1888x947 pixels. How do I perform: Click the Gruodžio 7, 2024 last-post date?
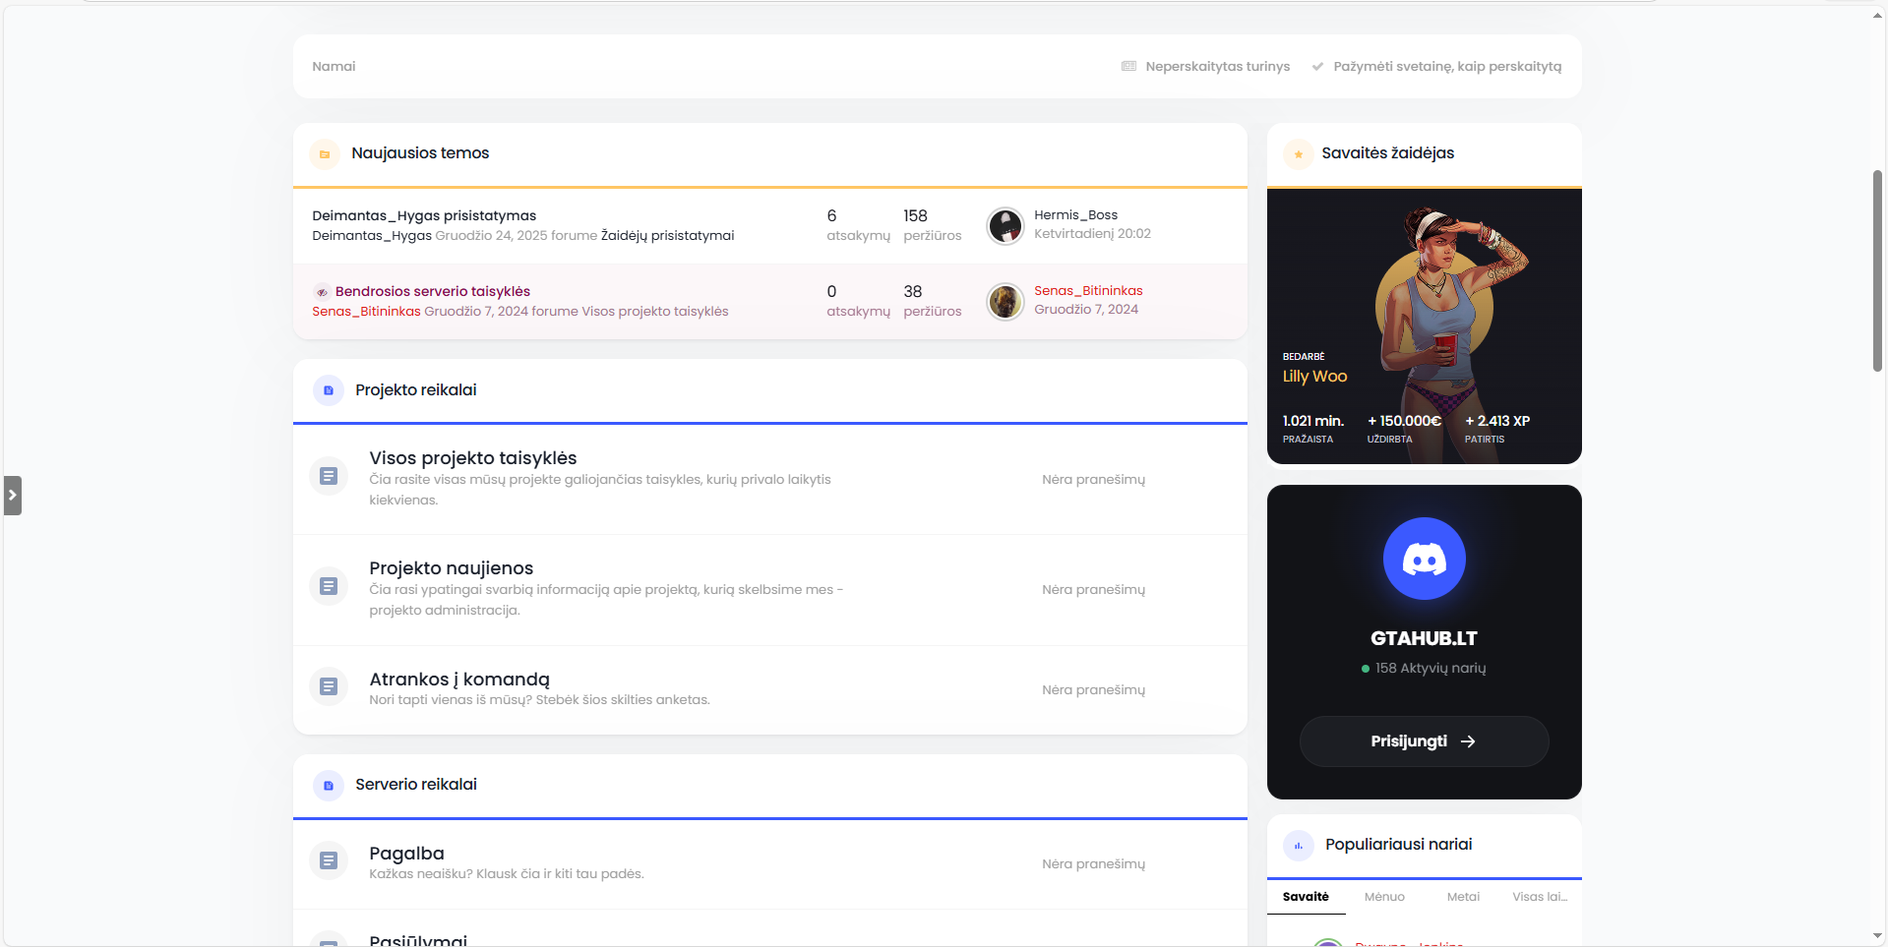(1086, 310)
